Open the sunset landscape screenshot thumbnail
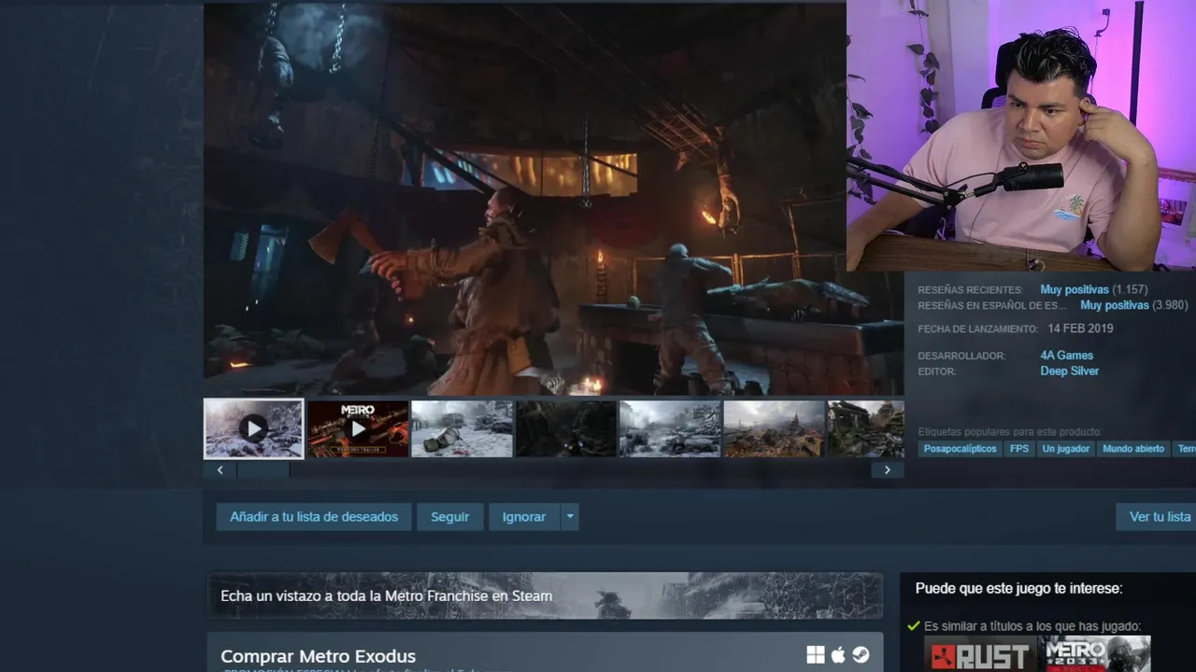Image resolution: width=1196 pixels, height=672 pixels. (x=774, y=428)
